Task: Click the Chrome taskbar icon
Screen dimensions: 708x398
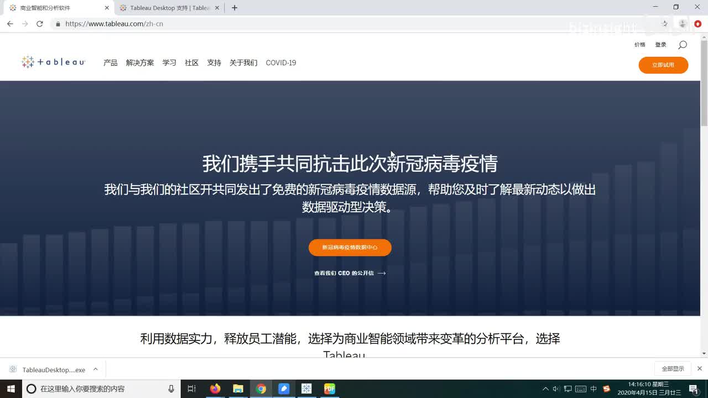Action: (x=261, y=389)
